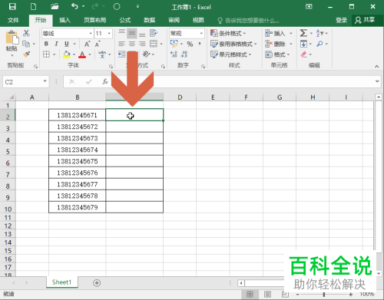
Task: Decrease decimal places
Action: click(x=184, y=54)
